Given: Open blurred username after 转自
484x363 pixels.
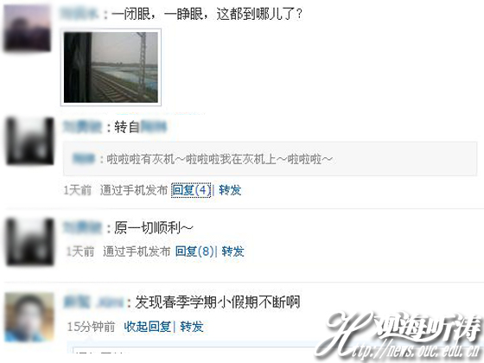Looking at the screenshot, I should (x=154, y=127).
